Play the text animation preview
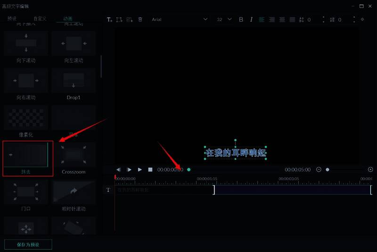Image resolution: width=377 pixels, height=252 pixels. pos(139,170)
